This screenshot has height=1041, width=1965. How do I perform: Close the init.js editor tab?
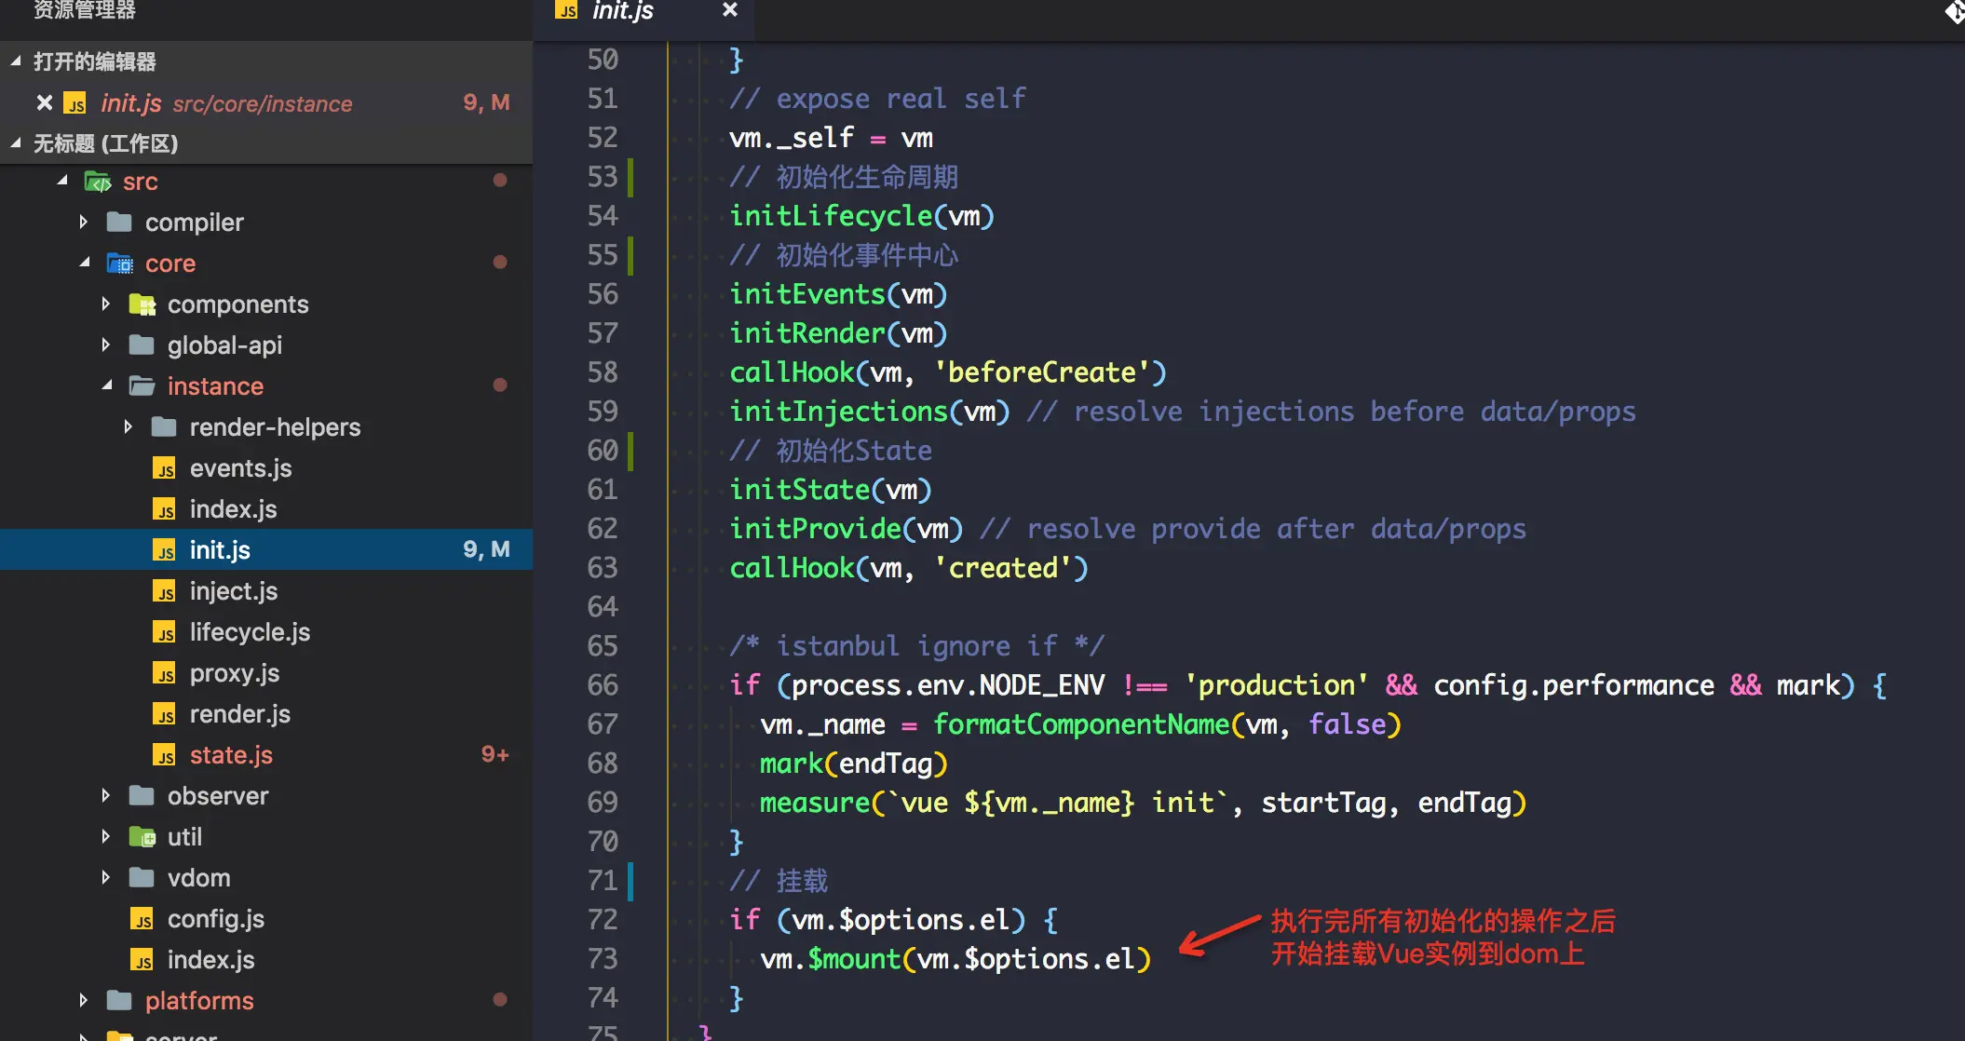click(x=730, y=10)
